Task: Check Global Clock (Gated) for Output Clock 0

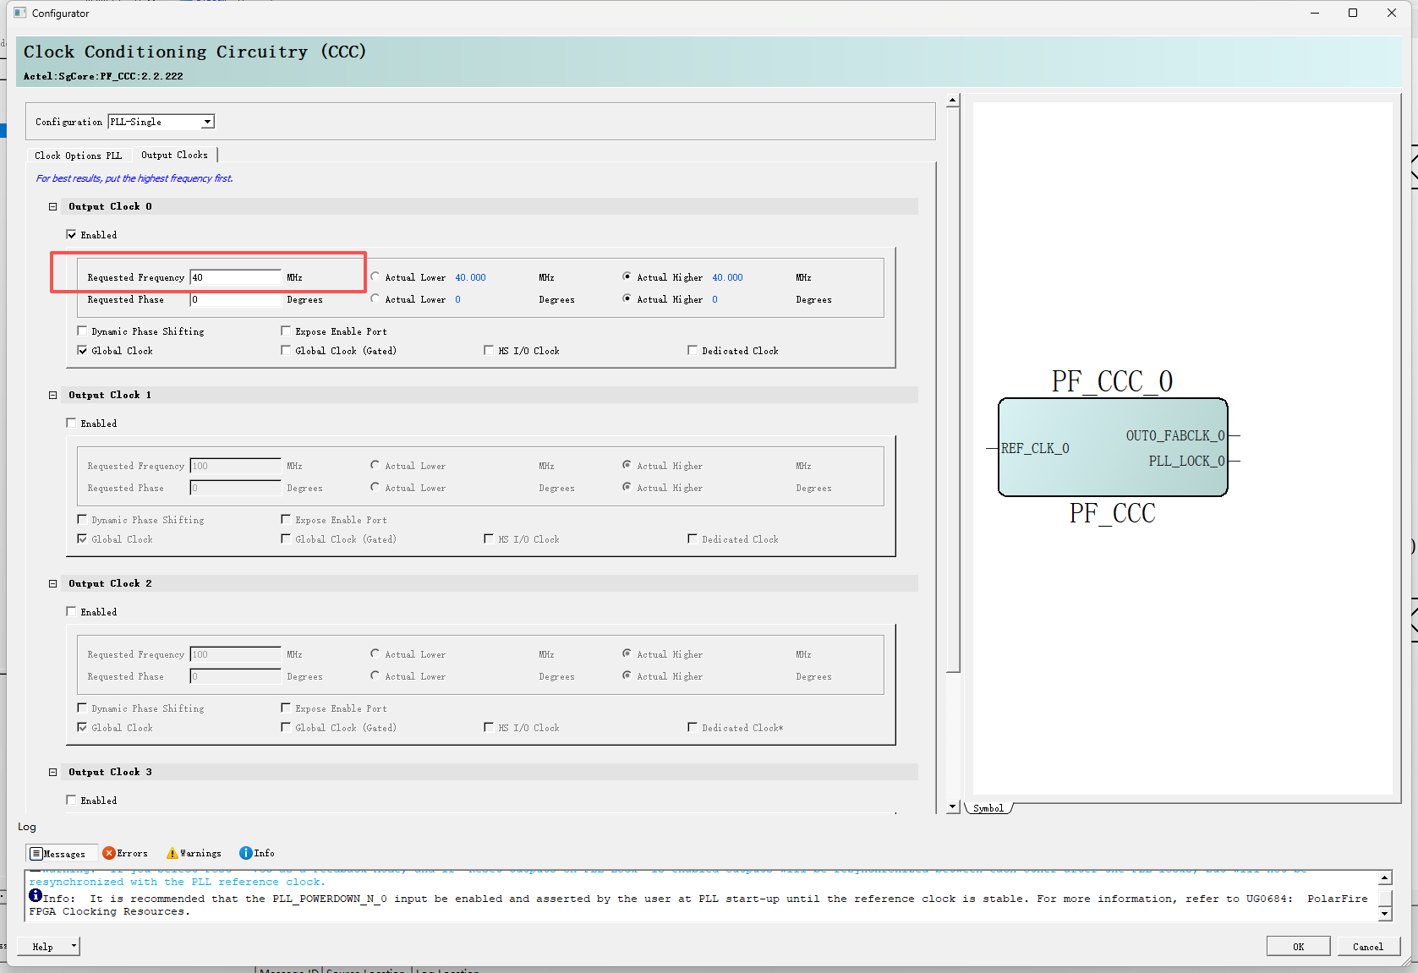Action: (286, 351)
